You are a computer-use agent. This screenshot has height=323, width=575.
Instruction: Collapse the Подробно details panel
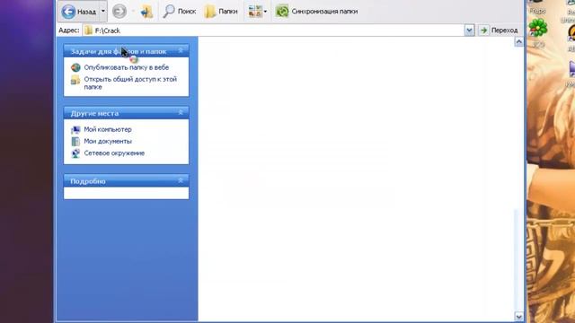coord(181,180)
